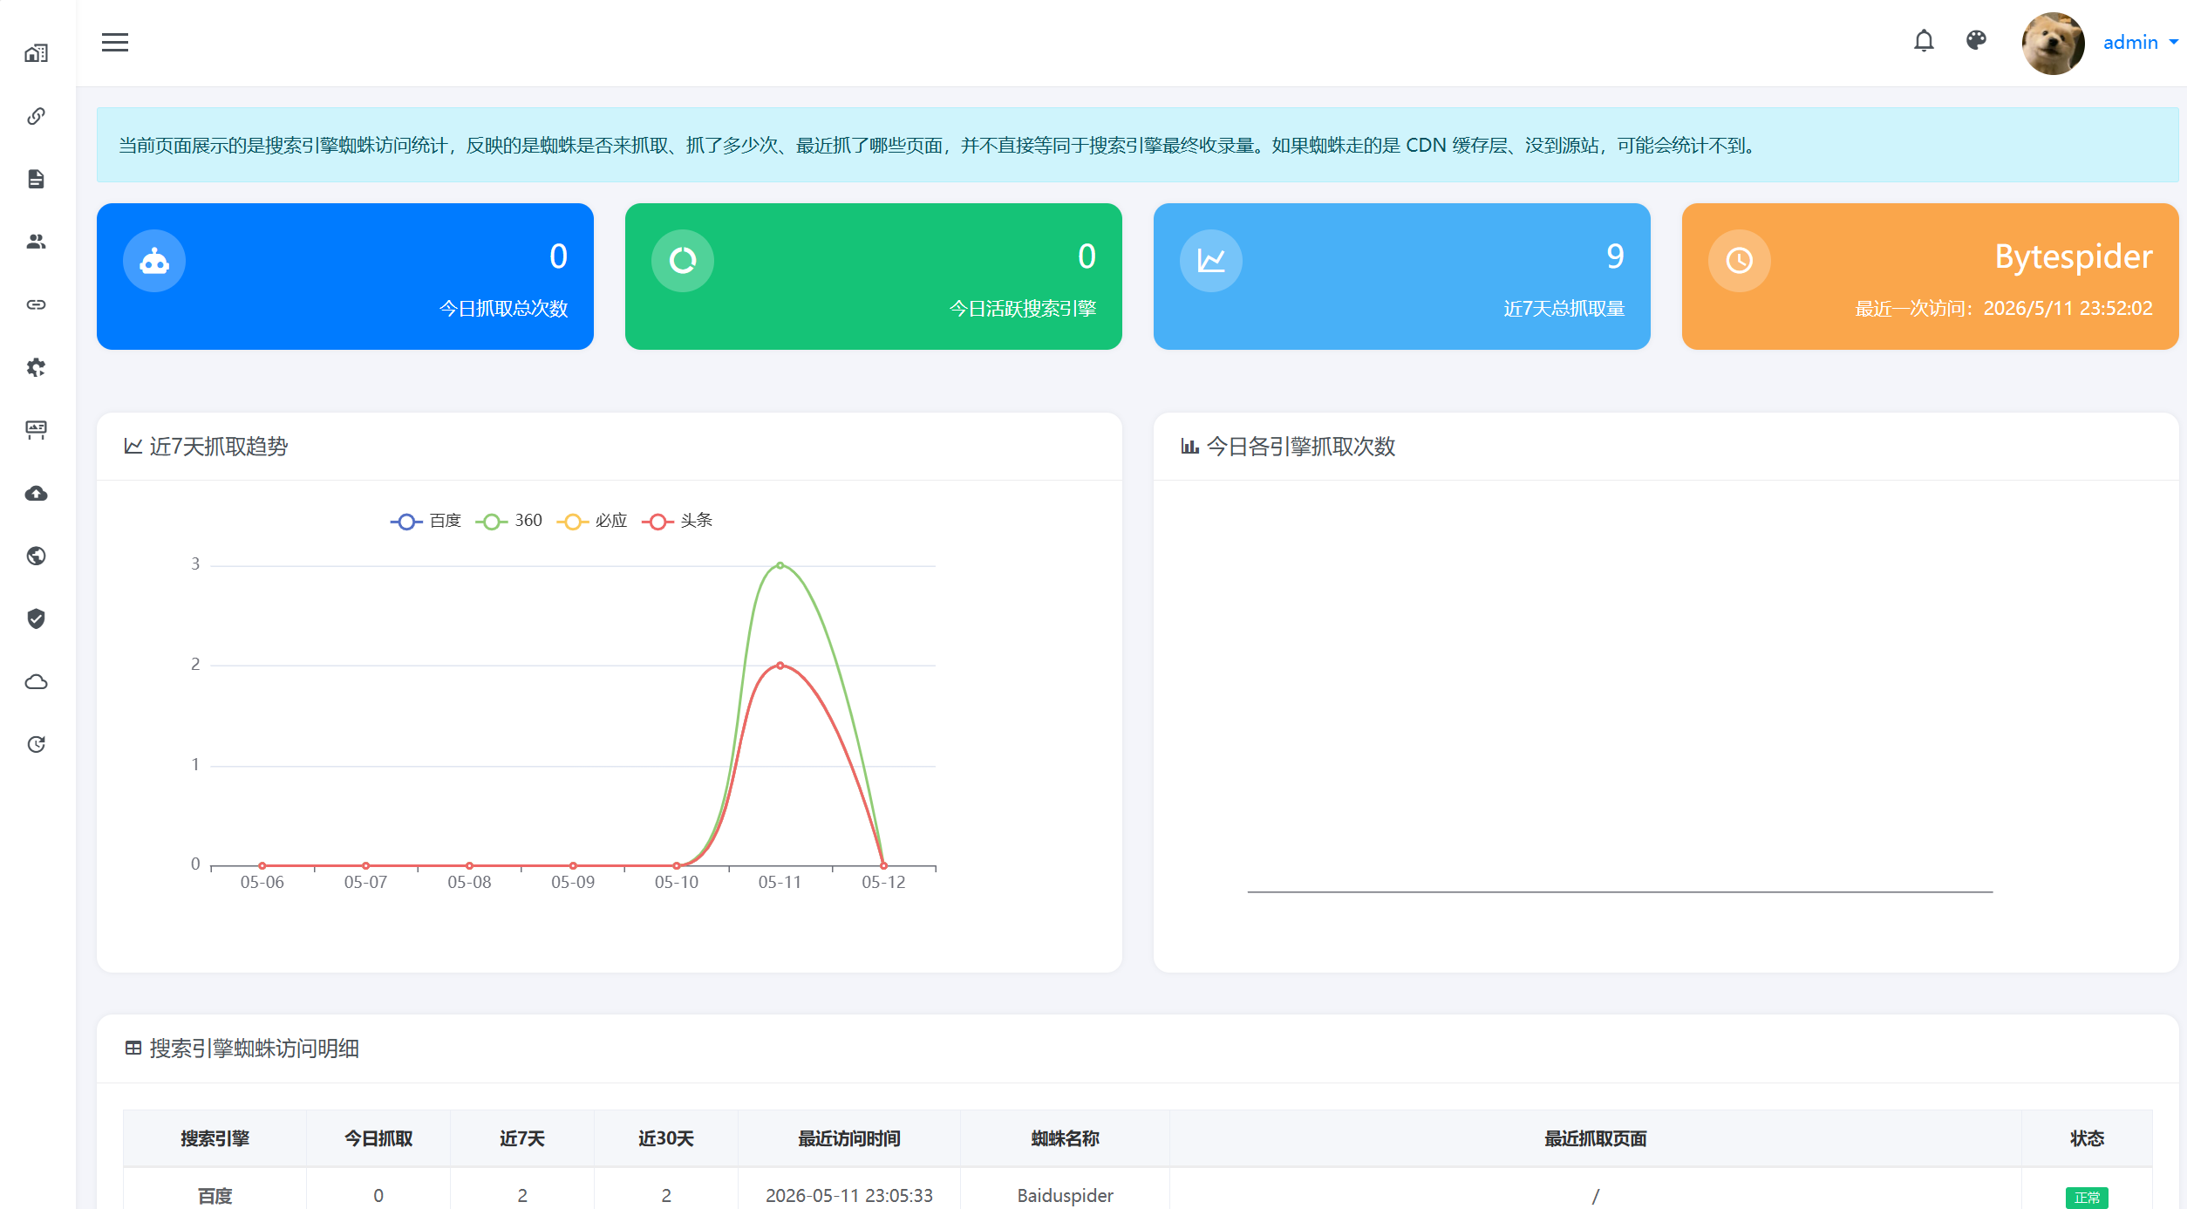The height and width of the screenshot is (1209, 2187).
Task: Click the 最近访问时间 column header
Action: pos(849,1138)
